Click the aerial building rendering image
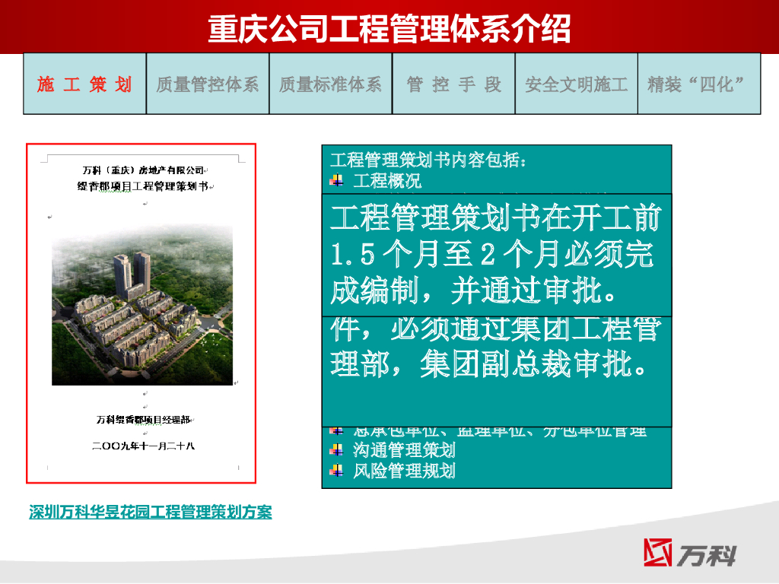Image resolution: width=779 pixels, height=584 pixels. tap(142, 305)
